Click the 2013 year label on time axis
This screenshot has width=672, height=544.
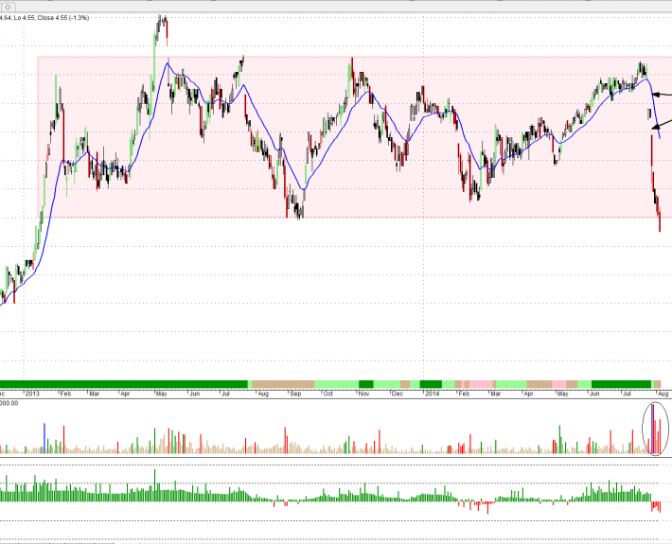tap(32, 393)
